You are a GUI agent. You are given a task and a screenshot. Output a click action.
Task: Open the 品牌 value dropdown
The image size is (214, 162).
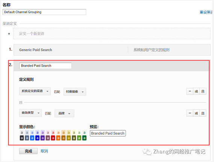(x=64, y=113)
